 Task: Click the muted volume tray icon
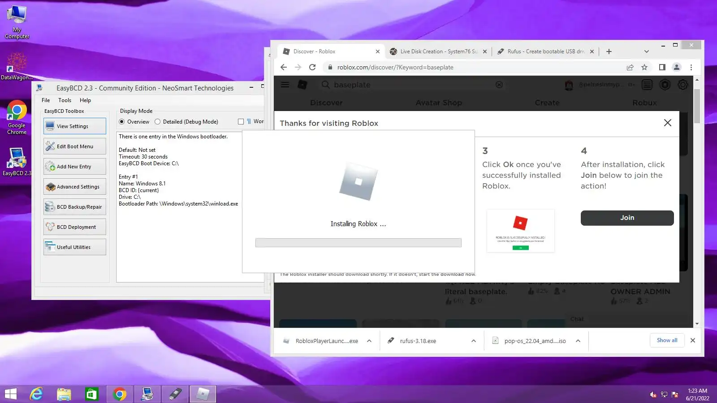(653, 394)
